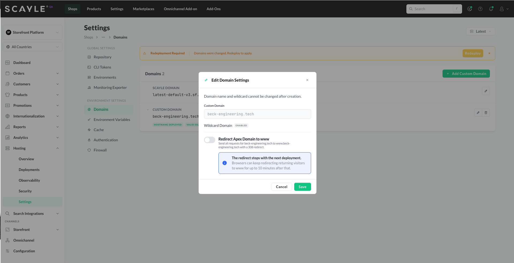The width and height of the screenshot is (514, 263).
Task: Click the Reports chart icon in sidebar
Action: (x=7, y=127)
